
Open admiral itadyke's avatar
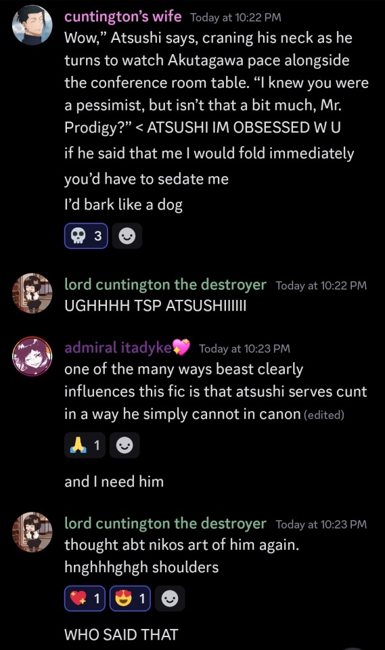point(32,356)
